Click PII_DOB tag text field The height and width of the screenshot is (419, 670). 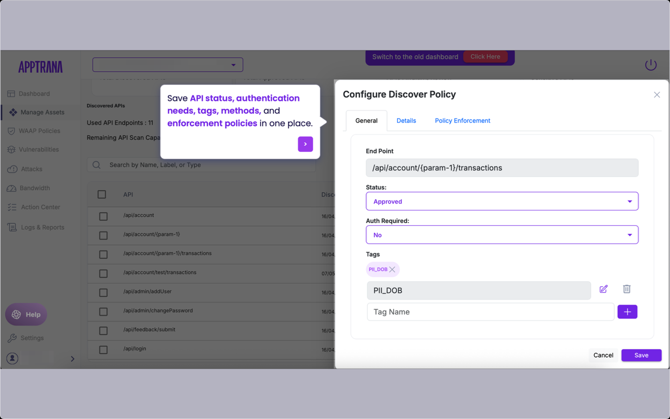(479, 291)
